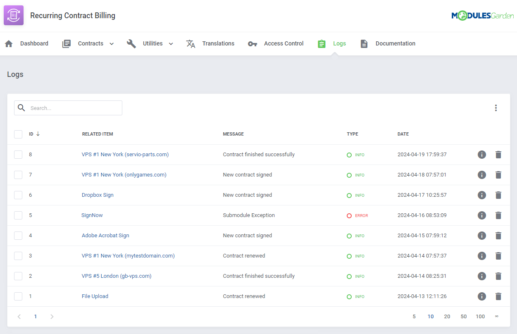The width and height of the screenshot is (517, 334).
Task: Open info details for log ID 8
Action: pyautogui.click(x=481, y=155)
